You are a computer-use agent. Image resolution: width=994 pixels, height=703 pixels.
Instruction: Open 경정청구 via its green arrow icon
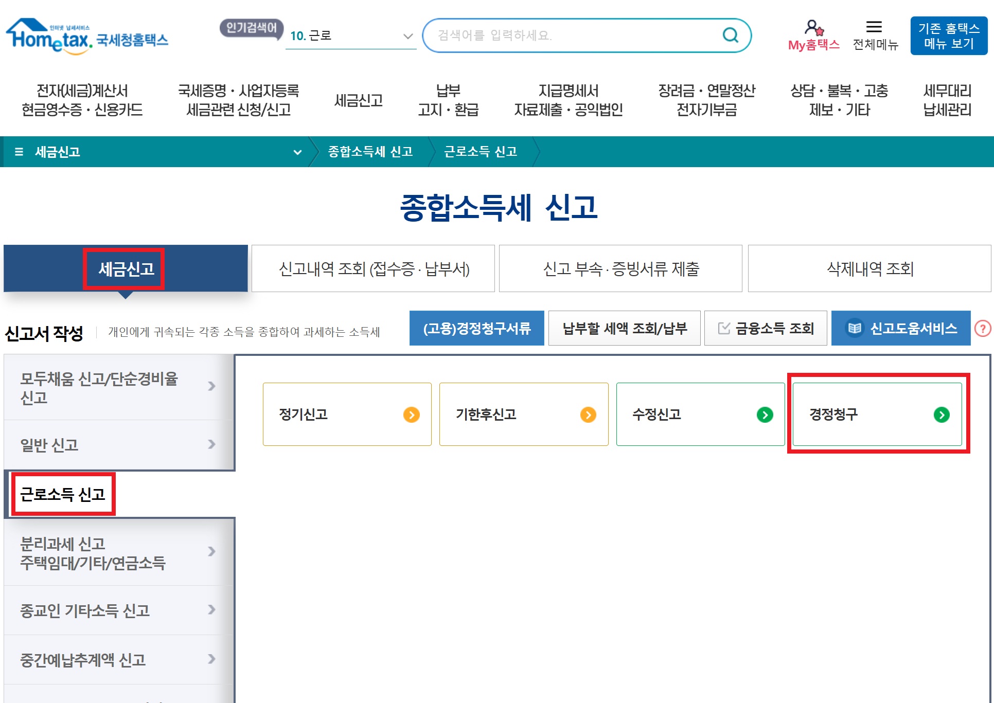[x=942, y=415]
